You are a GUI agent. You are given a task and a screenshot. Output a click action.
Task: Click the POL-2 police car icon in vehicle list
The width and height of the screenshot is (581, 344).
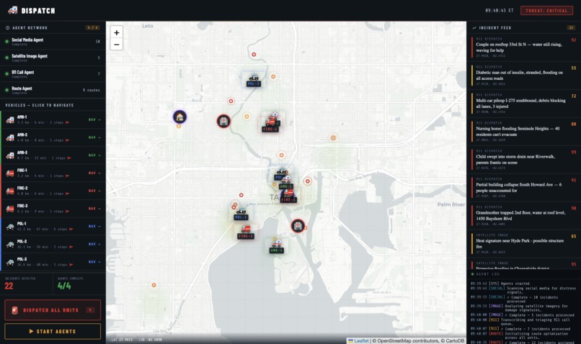click(x=10, y=244)
